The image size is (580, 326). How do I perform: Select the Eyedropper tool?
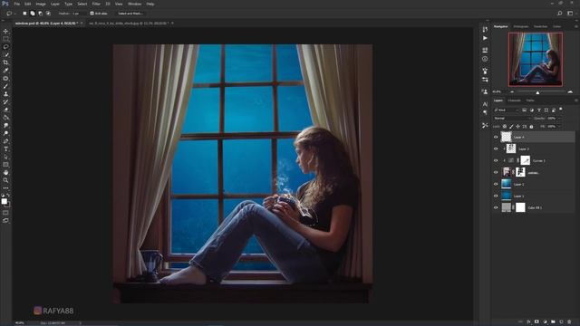coord(5,71)
